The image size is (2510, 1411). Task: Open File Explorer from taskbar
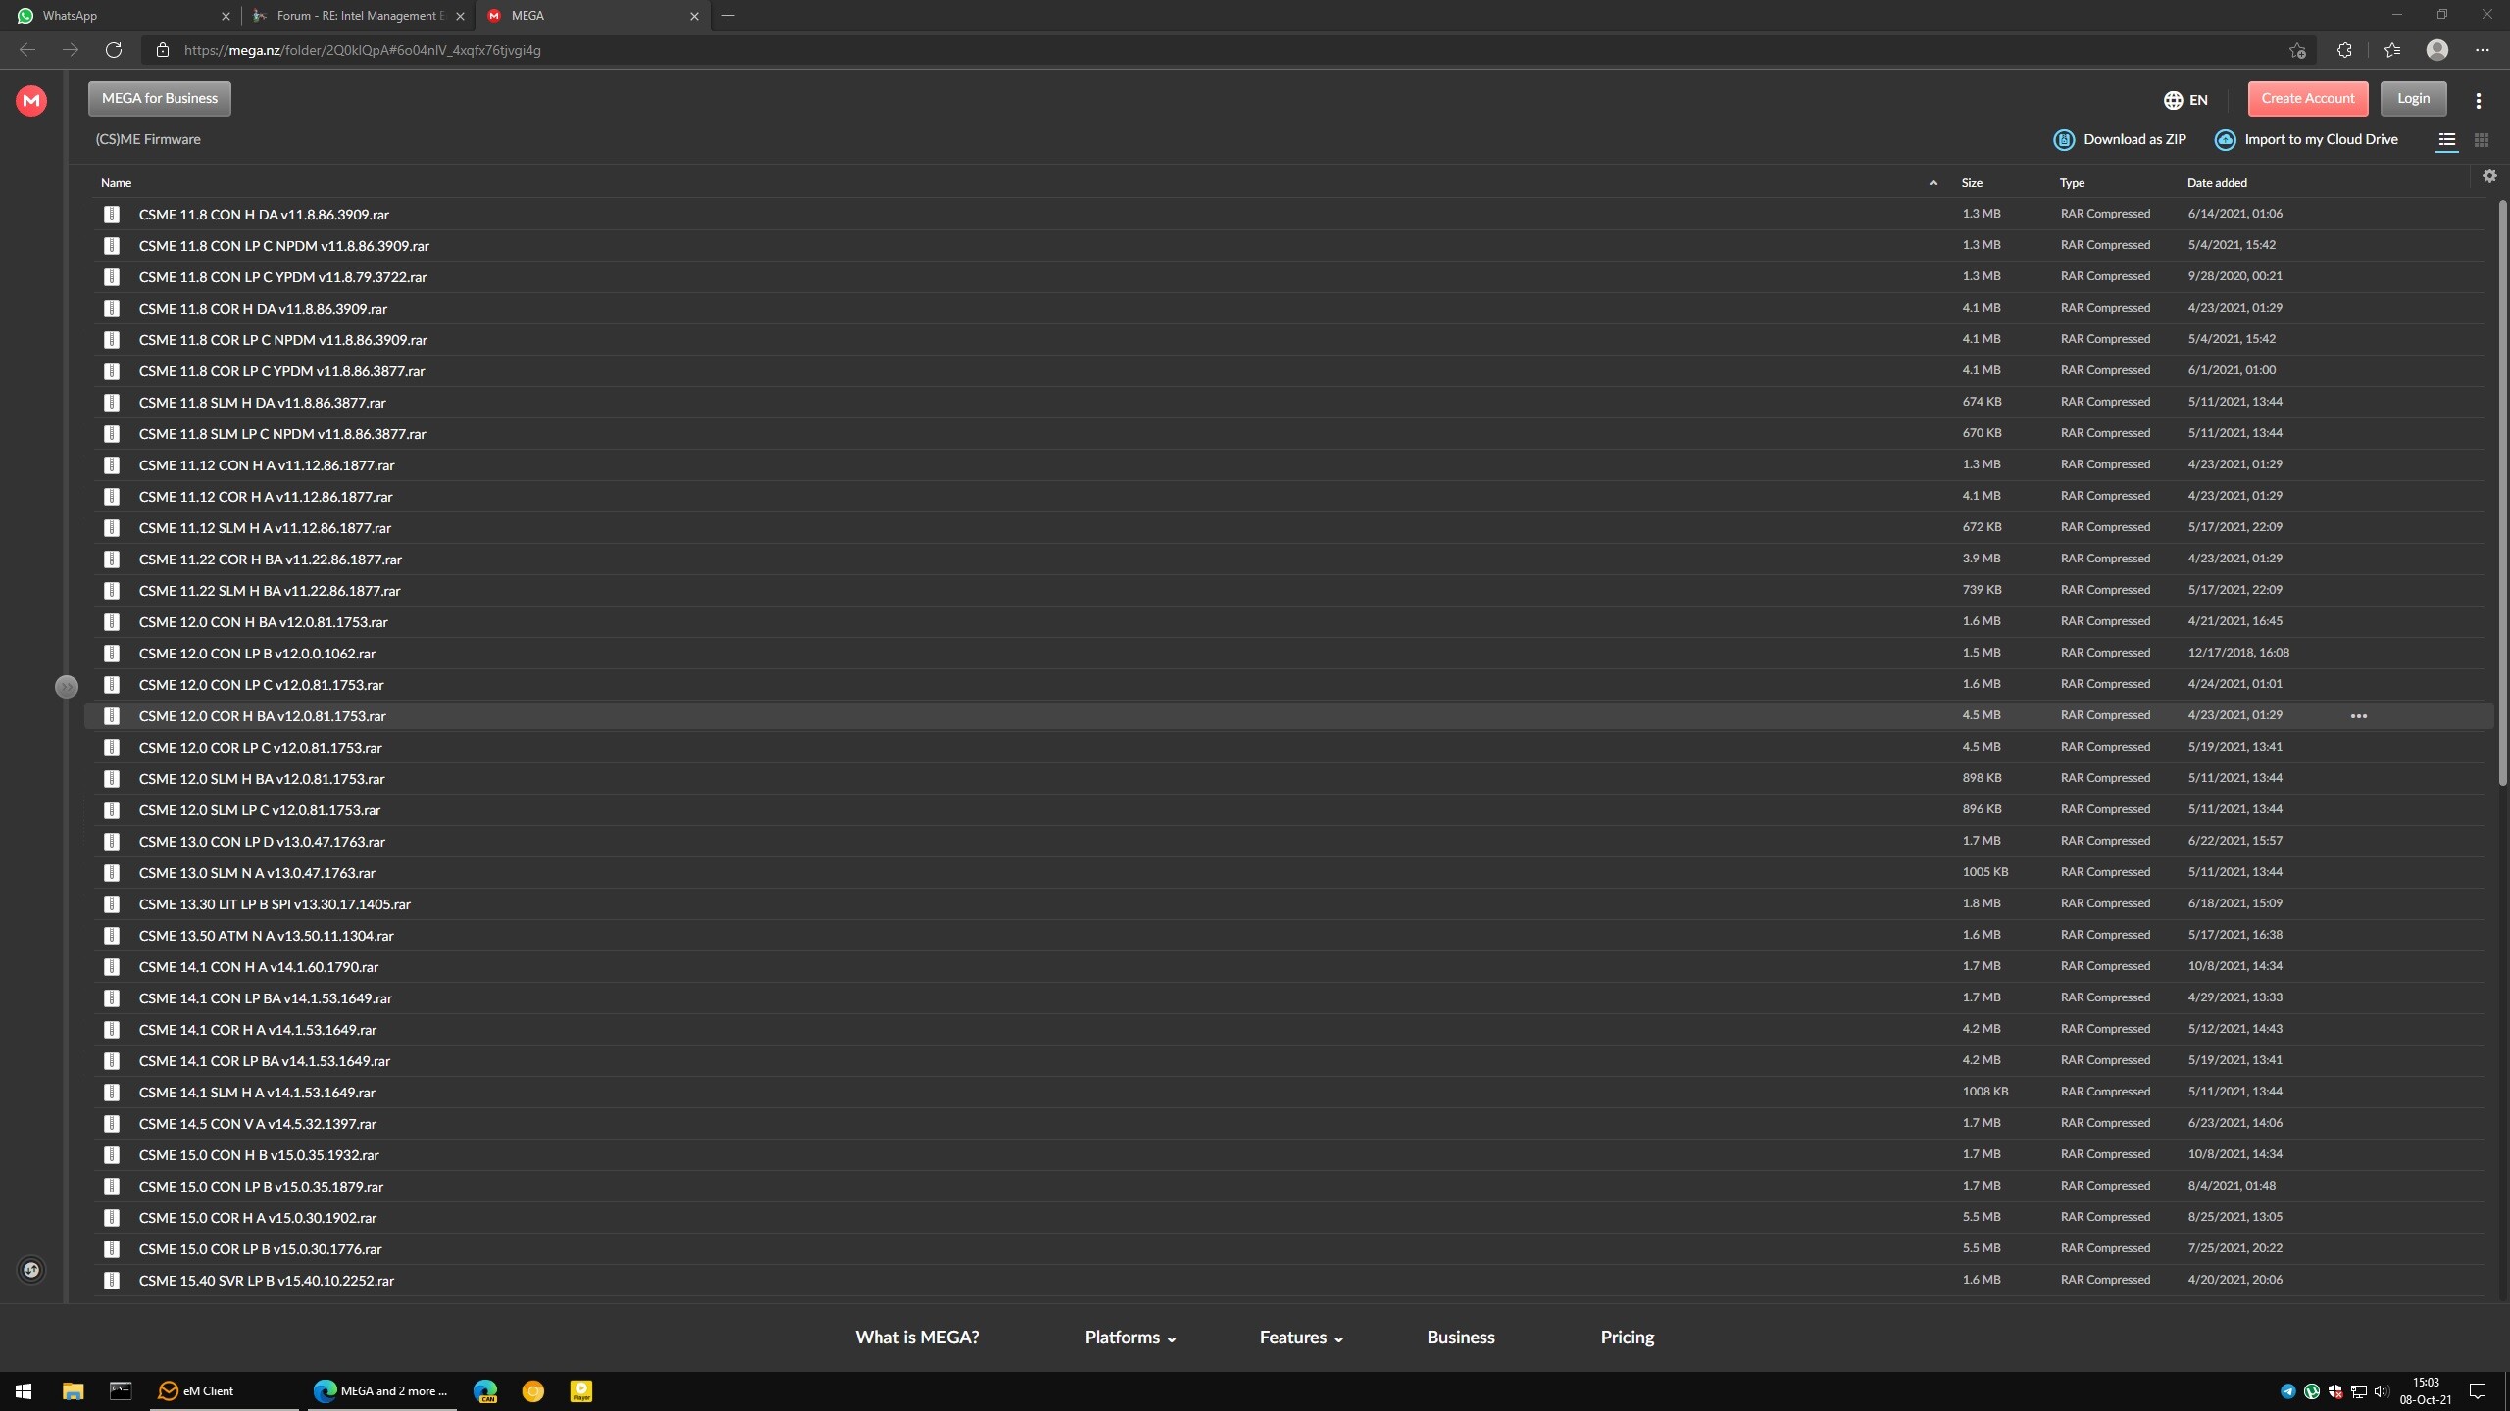pos(73,1390)
